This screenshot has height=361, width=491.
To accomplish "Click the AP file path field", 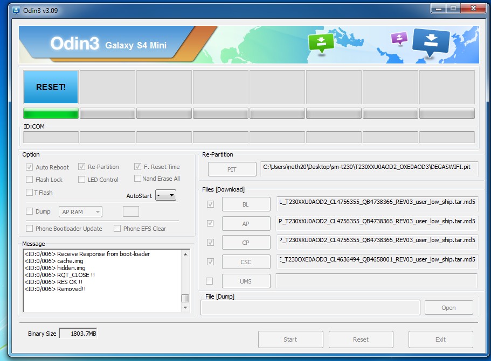I will (377, 223).
